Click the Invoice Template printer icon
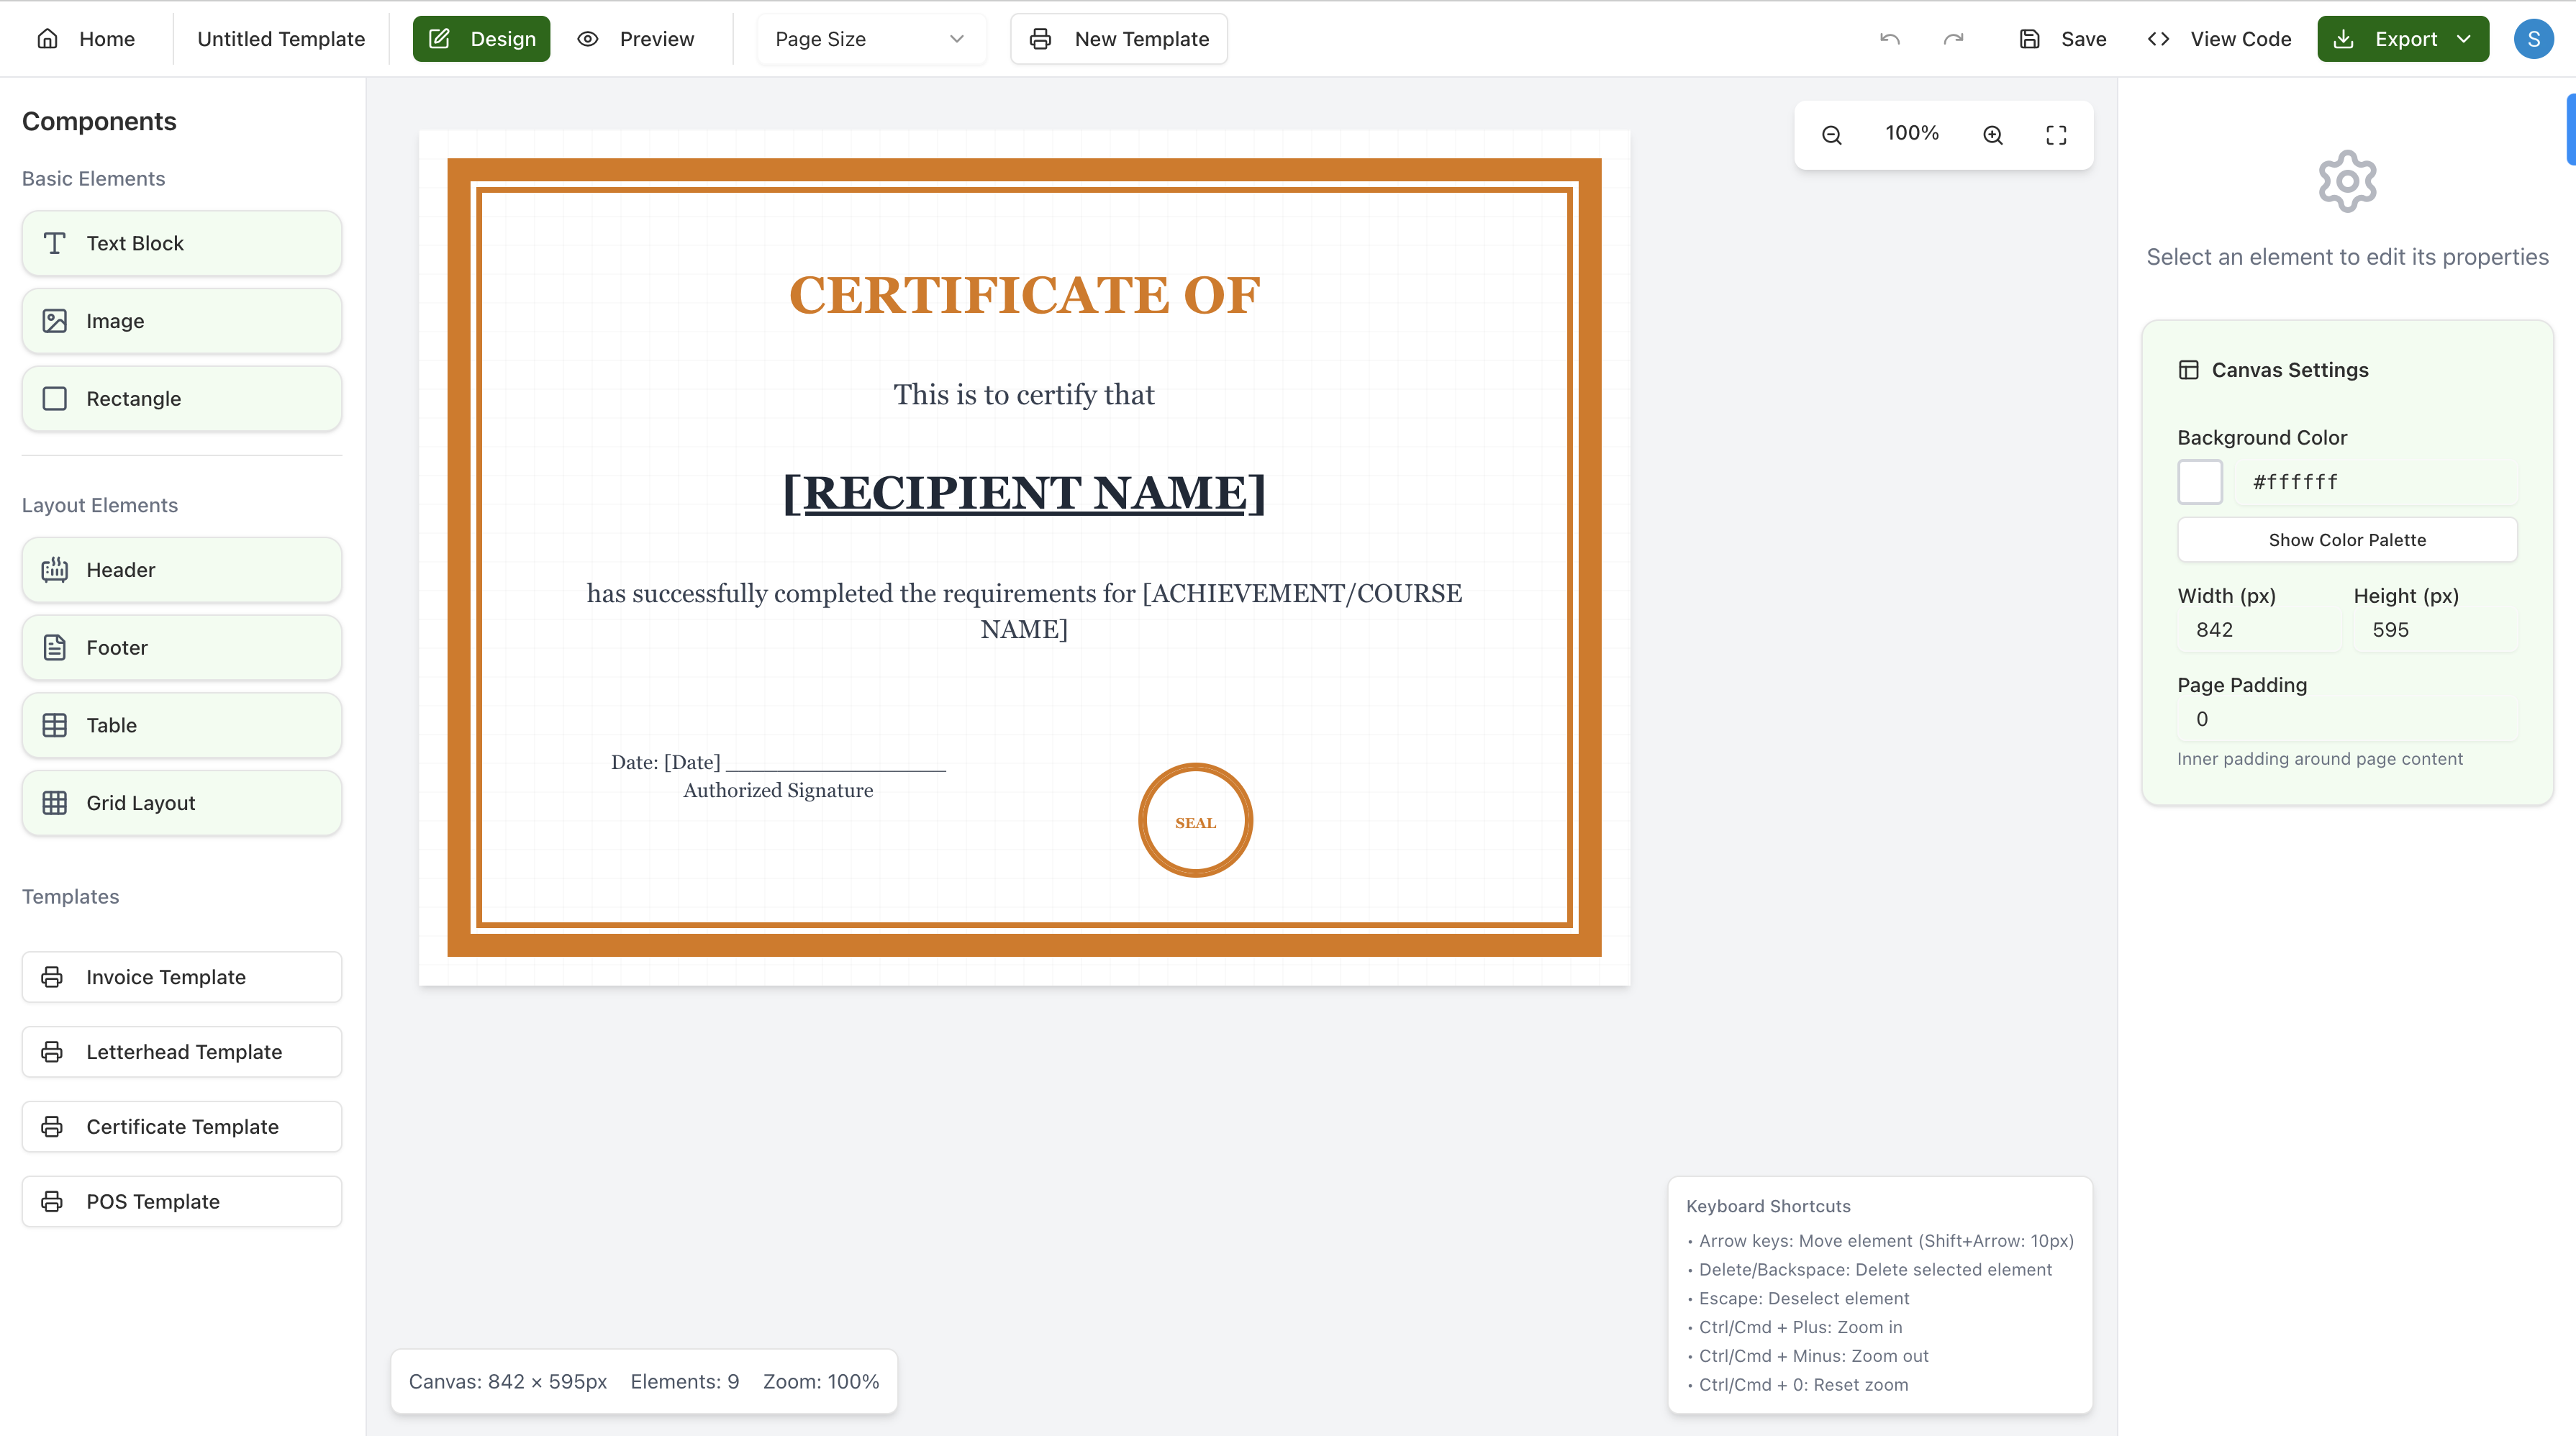This screenshot has width=2576, height=1436. click(x=52, y=977)
